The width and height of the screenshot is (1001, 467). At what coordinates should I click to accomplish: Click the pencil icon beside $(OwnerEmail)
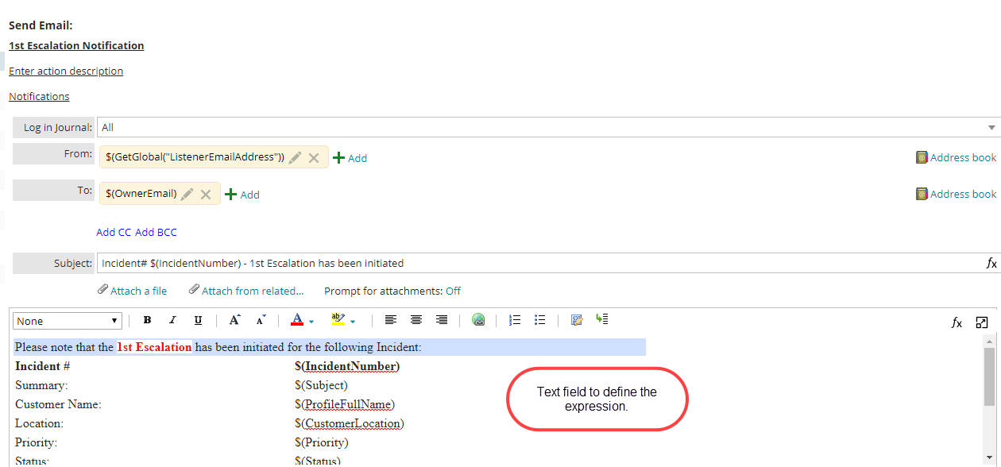point(187,194)
